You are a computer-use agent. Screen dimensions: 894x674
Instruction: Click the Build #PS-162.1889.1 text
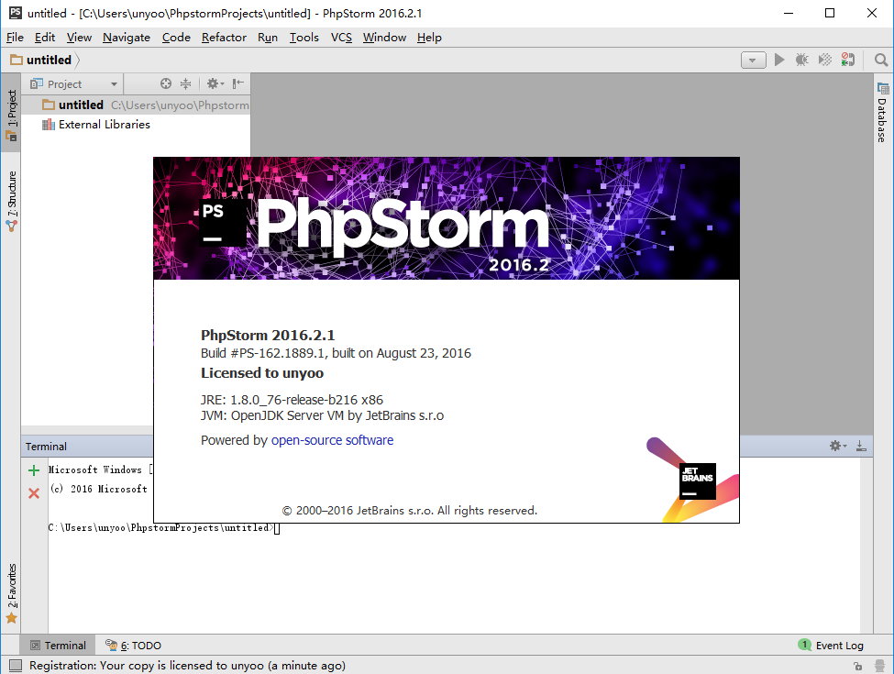coord(336,354)
